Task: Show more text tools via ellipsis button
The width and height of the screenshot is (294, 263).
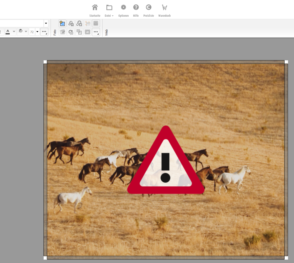Action: [x=44, y=32]
